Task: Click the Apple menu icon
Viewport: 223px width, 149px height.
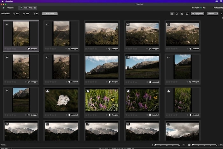Action: (2, 1)
